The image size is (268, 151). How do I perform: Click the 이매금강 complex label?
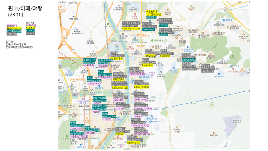coord(120,128)
